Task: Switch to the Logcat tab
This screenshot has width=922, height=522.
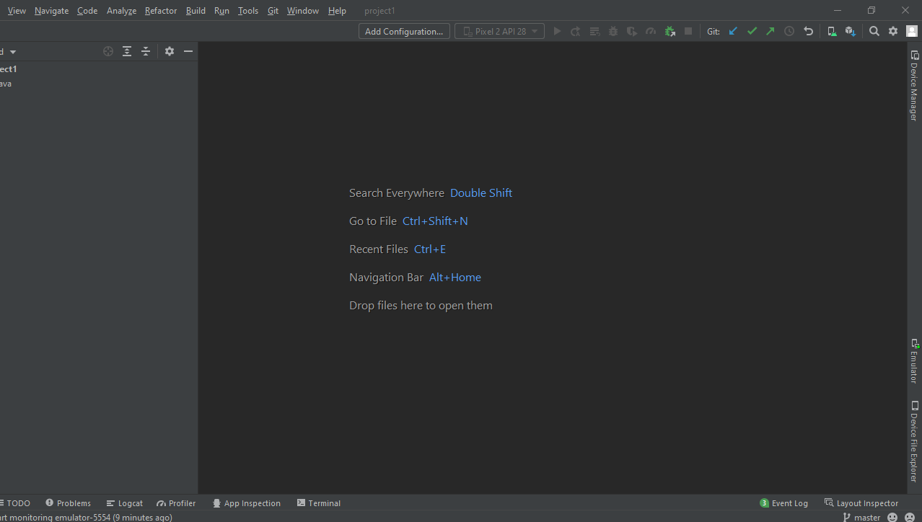Action: point(124,503)
